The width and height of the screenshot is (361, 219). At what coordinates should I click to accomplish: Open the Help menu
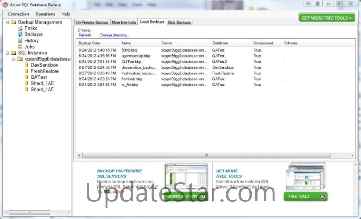[x=66, y=14]
